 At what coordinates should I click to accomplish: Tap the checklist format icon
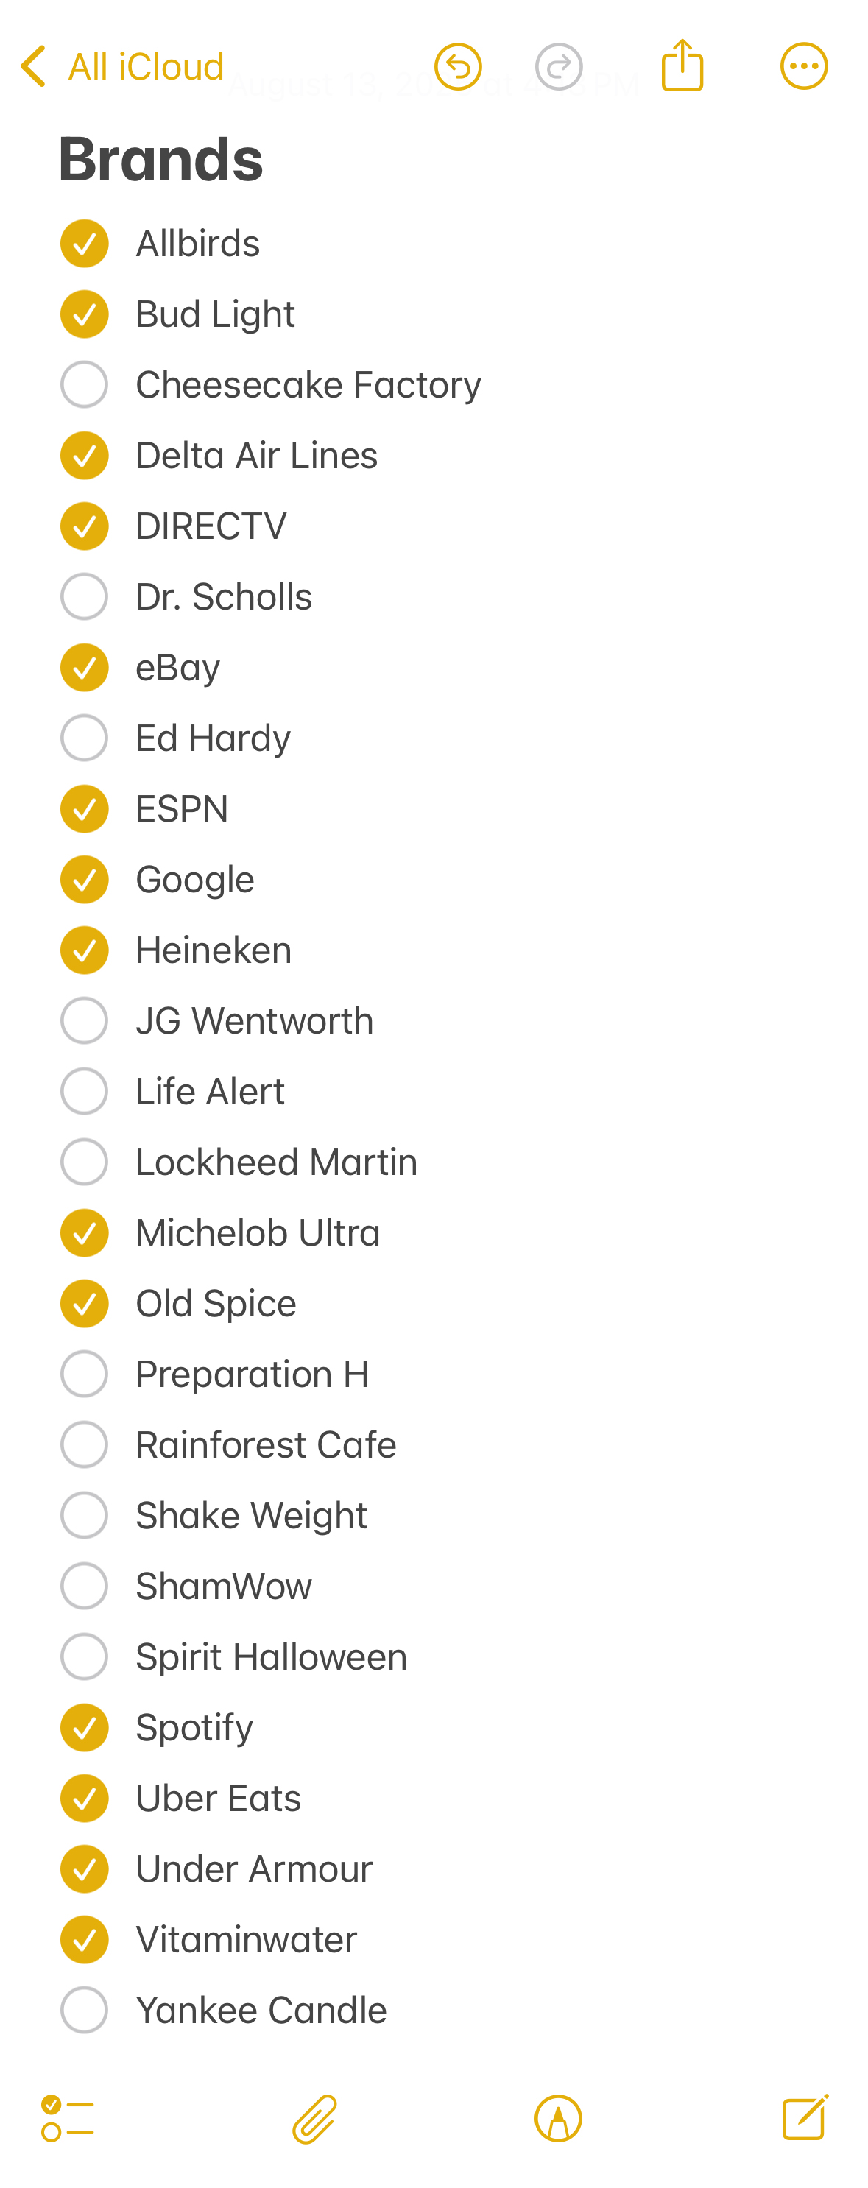[67, 2117]
